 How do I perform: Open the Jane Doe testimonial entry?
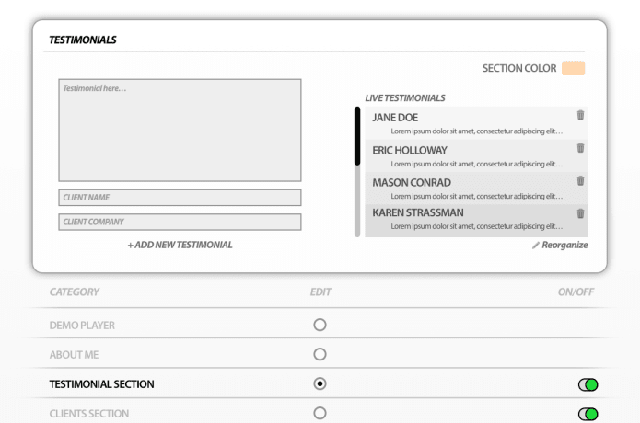click(x=470, y=123)
